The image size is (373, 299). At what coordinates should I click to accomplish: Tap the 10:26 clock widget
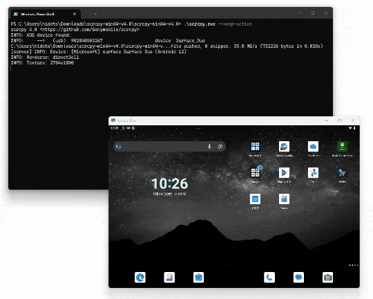pyautogui.click(x=170, y=183)
